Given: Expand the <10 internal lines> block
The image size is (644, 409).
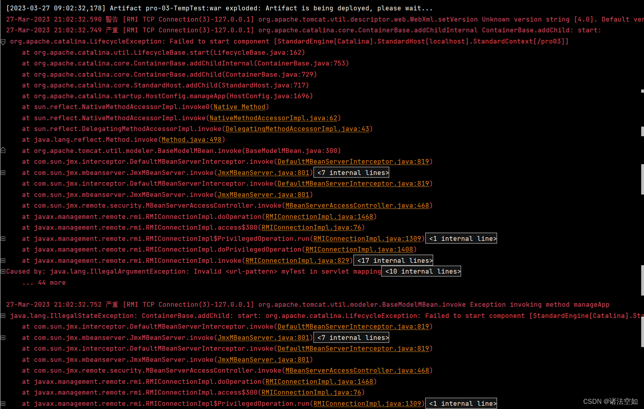Looking at the screenshot, I should tap(421, 271).
